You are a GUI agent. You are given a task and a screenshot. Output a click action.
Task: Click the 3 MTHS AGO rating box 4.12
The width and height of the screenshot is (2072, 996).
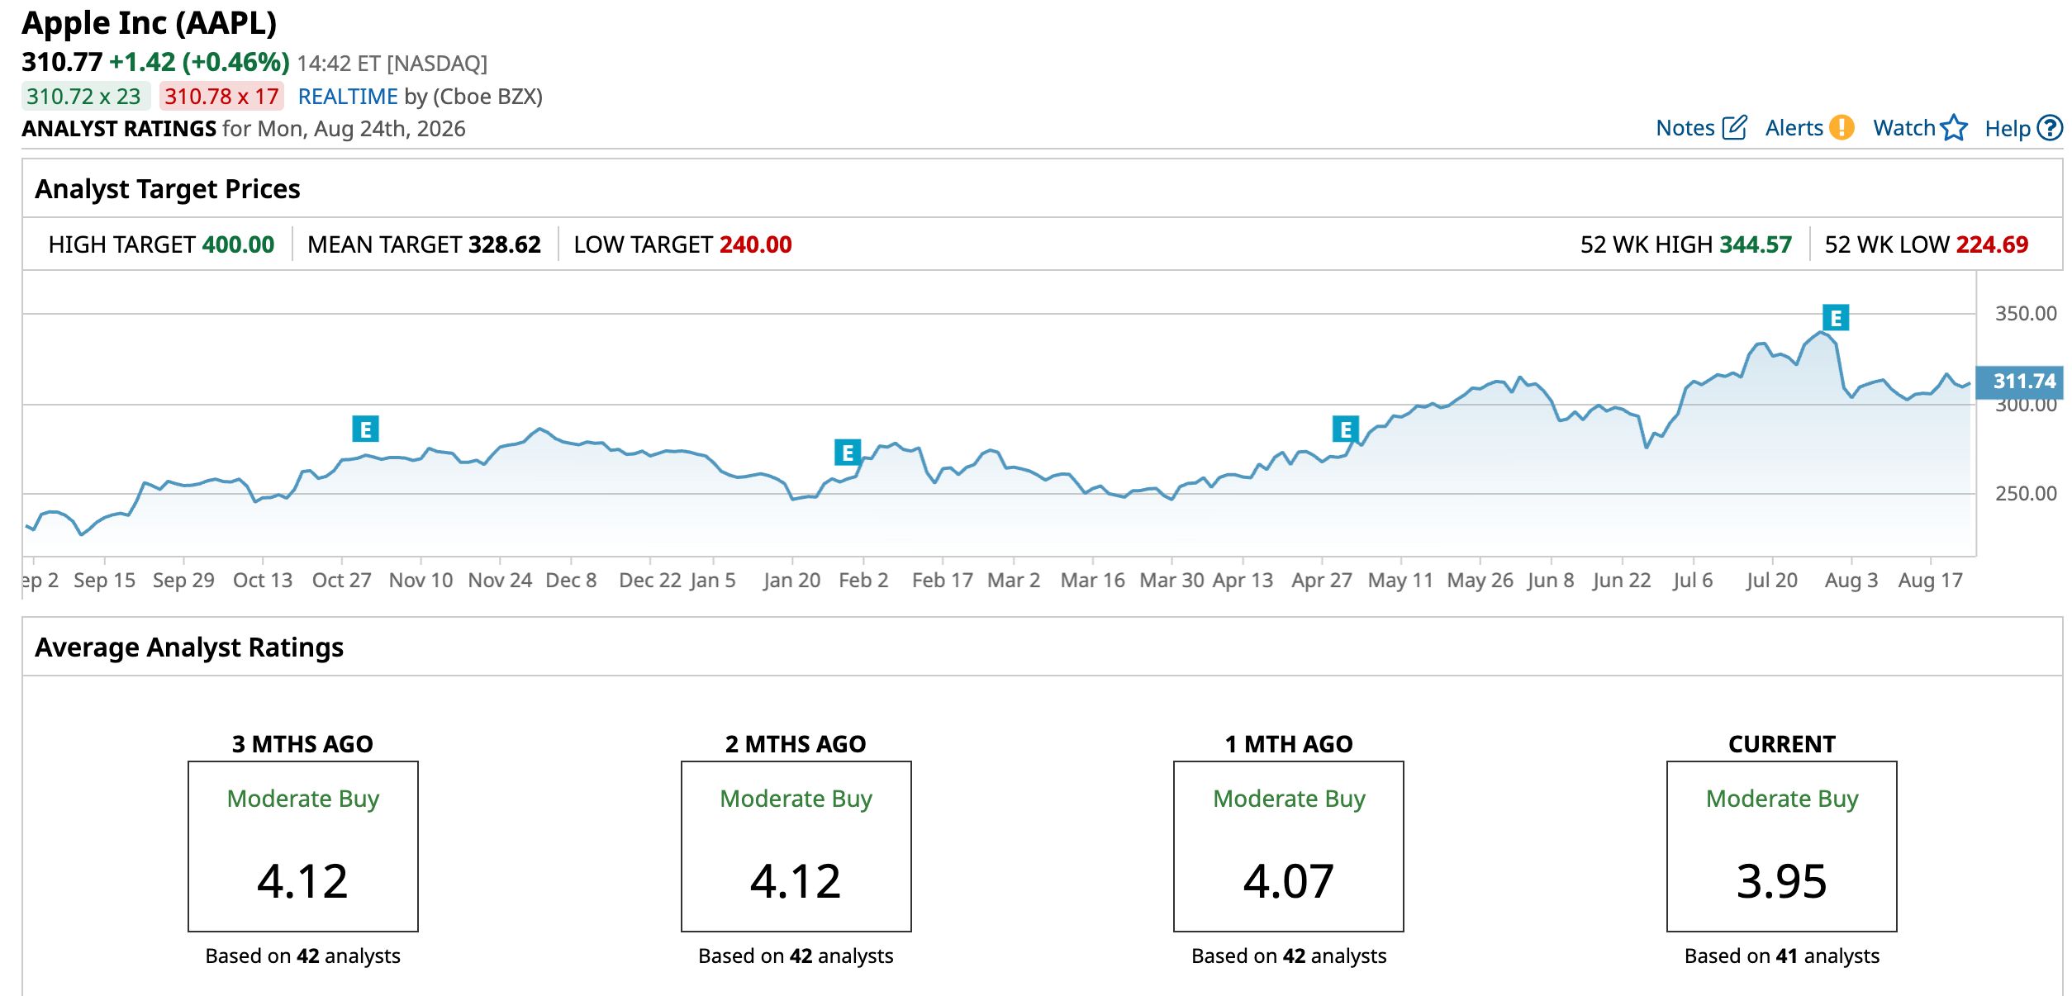[303, 847]
